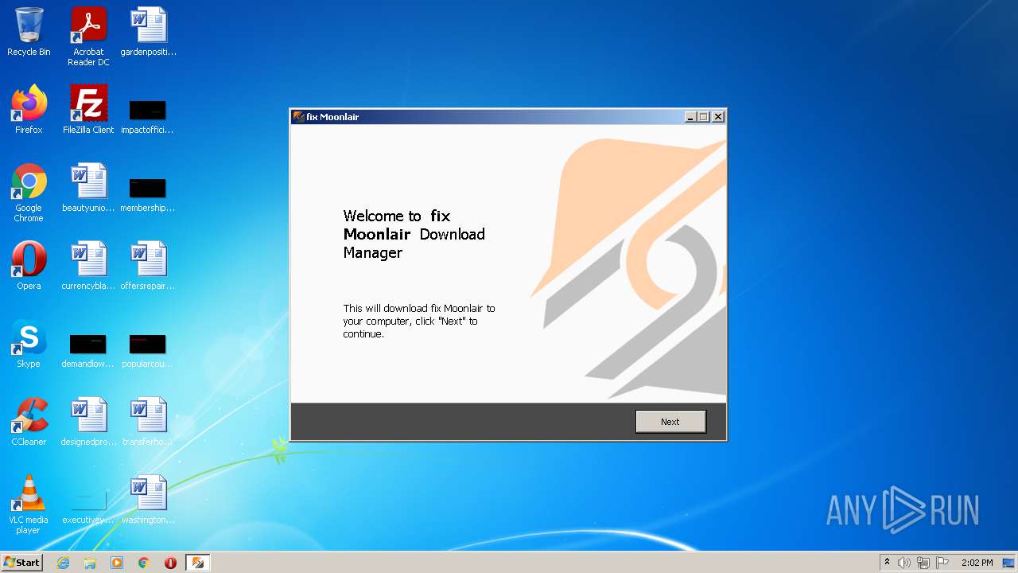Select the Acrobat Reader DC shortcut
Viewport: 1018px width, 573px height.
point(88,37)
